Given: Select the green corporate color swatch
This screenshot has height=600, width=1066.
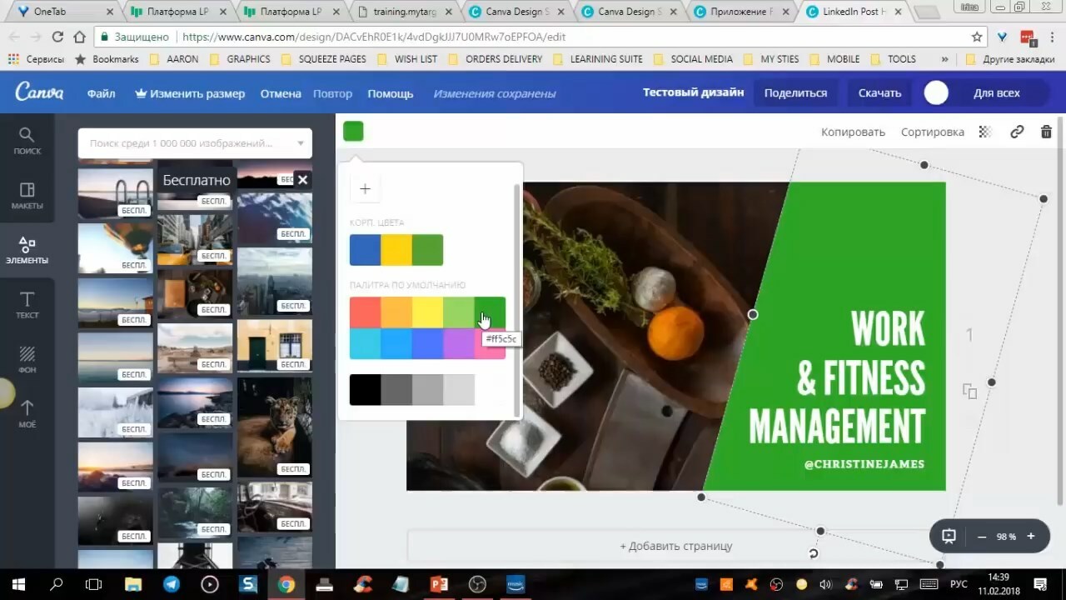Looking at the screenshot, I should click(x=428, y=250).
